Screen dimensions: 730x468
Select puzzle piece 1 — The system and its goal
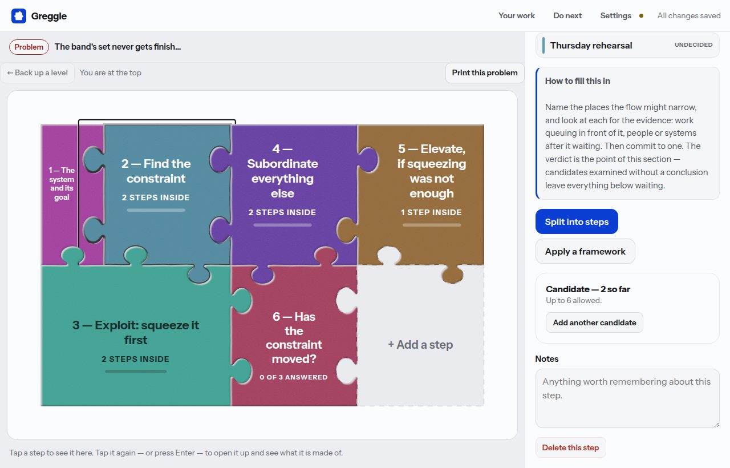click(x=61, y=184)
